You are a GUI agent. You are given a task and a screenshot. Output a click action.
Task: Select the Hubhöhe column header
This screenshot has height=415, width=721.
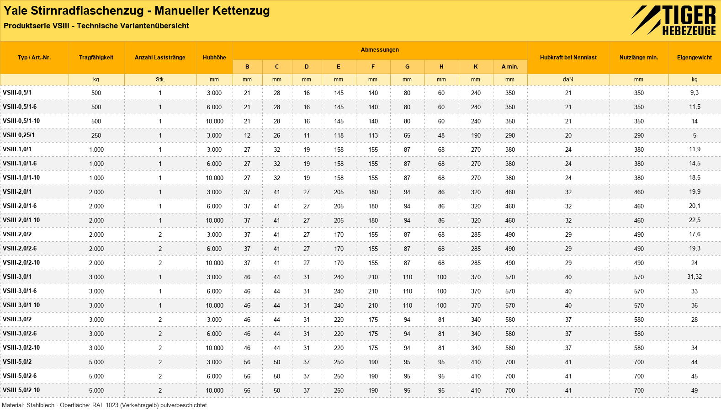tap(214, 58)
